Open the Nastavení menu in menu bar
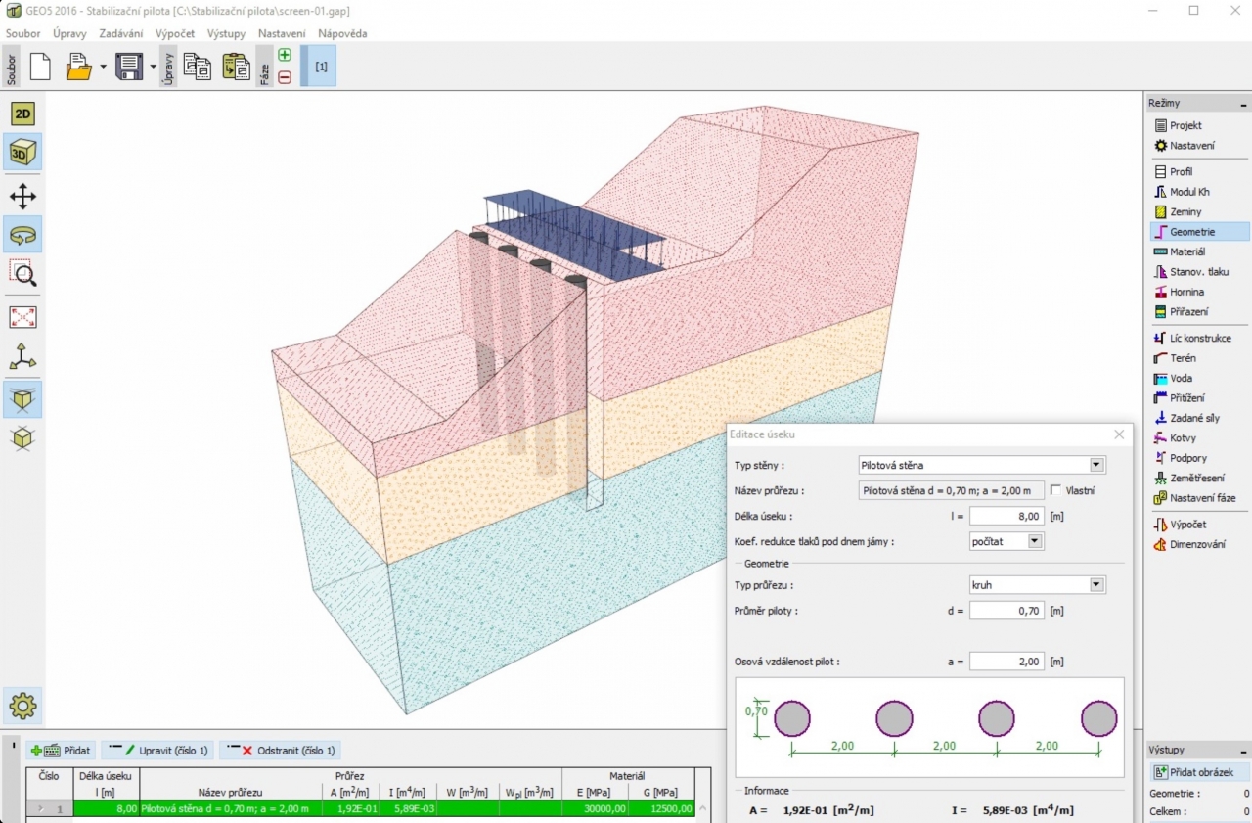 (x=282, y=33)
